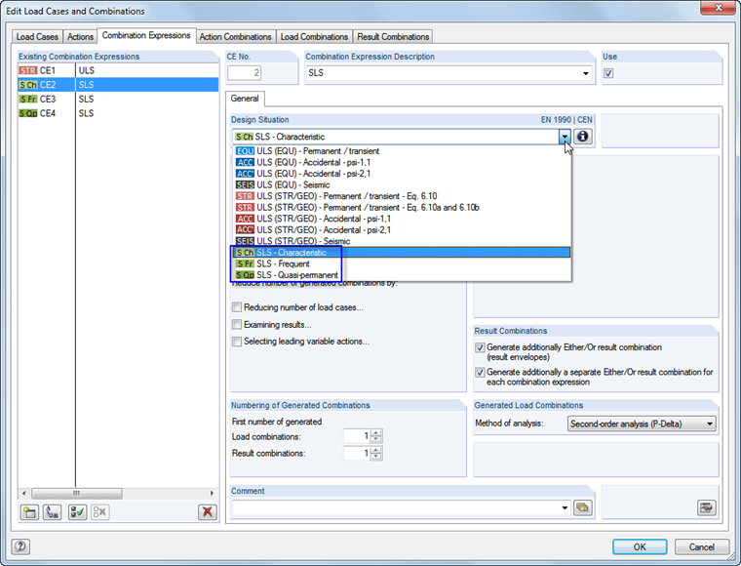
Task: Select CE3 SLS in the expressions list
Action: pyautogui.click(x=118, y=99)
